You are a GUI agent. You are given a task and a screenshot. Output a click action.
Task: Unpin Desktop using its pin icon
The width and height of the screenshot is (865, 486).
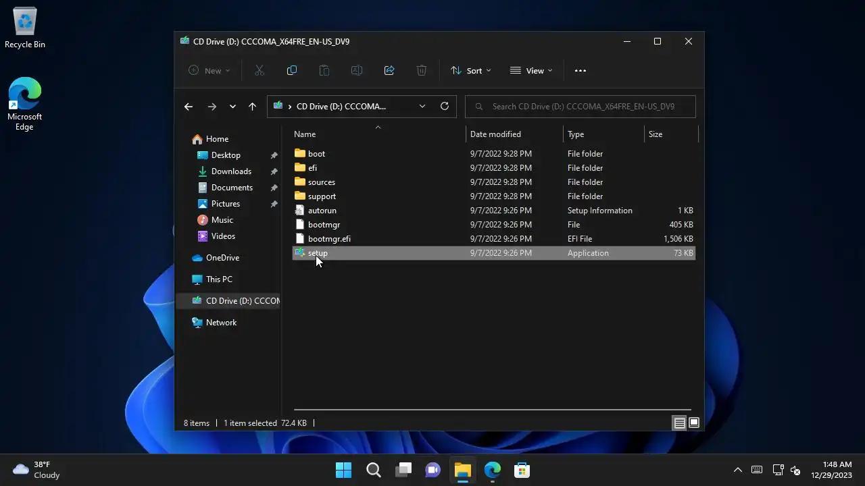tap(274, 155)
